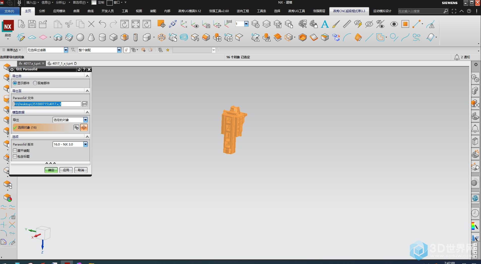This screenshot has height=264, width=481.
Task: Click the dialog help question mark
Action: click(x=84, y=69)
